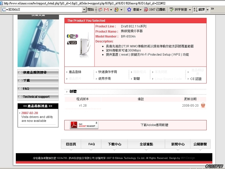The height and width of the screenshot is (169, 225).
Task: Click the 拼字檢查 spell check button
Action: coord(178,10)
